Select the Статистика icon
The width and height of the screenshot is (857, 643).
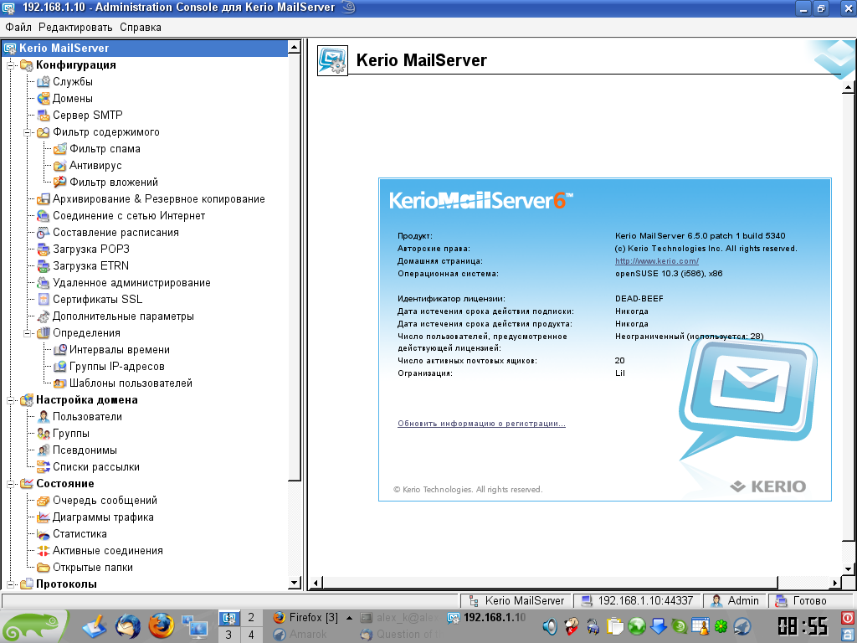tap(44, 534)
